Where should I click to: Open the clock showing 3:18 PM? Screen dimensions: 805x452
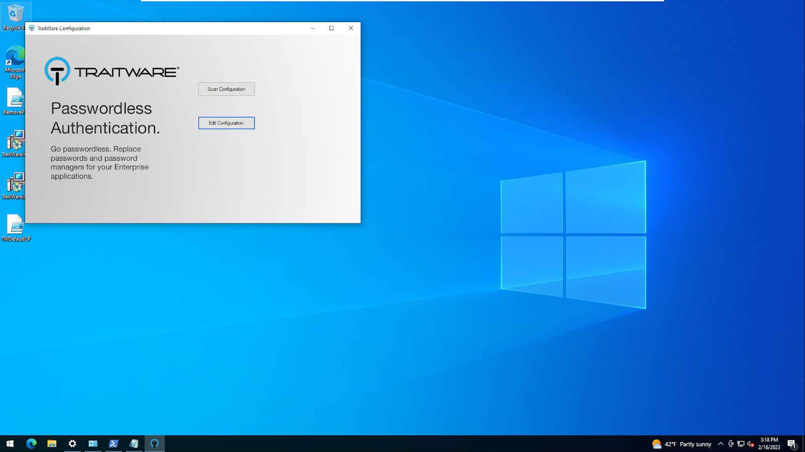(769, 443)
